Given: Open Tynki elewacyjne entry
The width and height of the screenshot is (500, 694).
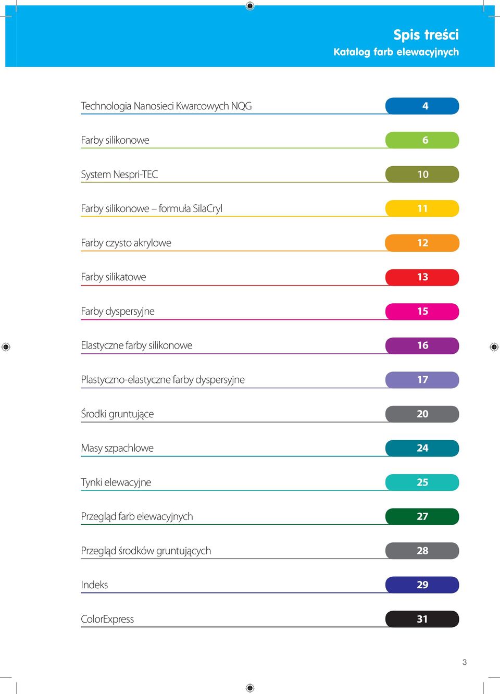Looking at the screenshot, I should click(116, 482).
